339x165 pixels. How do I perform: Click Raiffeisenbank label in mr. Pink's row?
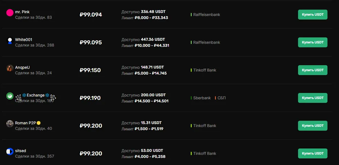pos(206,15)
